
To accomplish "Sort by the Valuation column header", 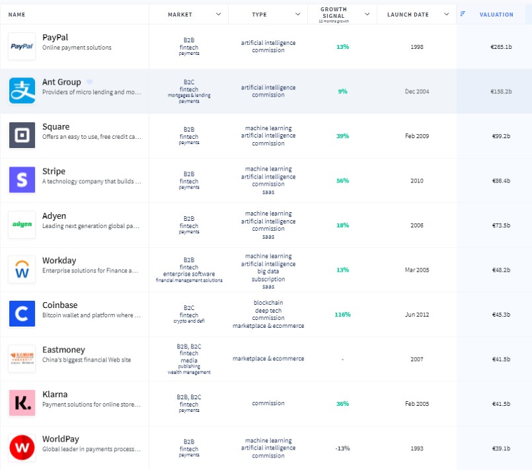I will (x=496, y=15).
